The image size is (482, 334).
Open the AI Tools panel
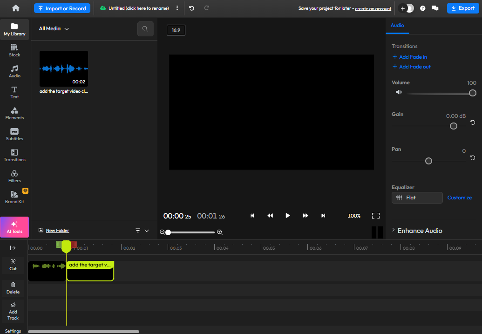click(x=14, y=227)
